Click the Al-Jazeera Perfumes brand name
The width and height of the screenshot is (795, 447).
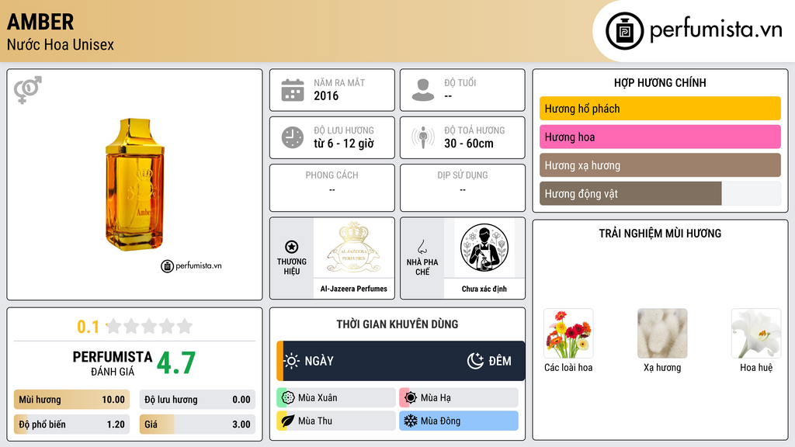[x=354, y=289]
